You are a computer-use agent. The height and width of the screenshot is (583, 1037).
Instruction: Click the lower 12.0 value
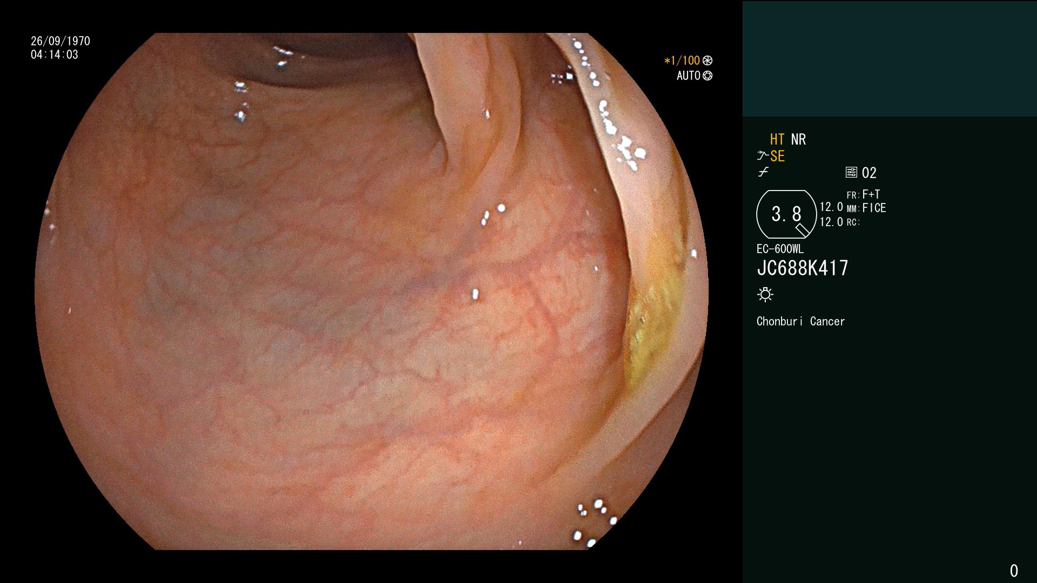point(831,222)
